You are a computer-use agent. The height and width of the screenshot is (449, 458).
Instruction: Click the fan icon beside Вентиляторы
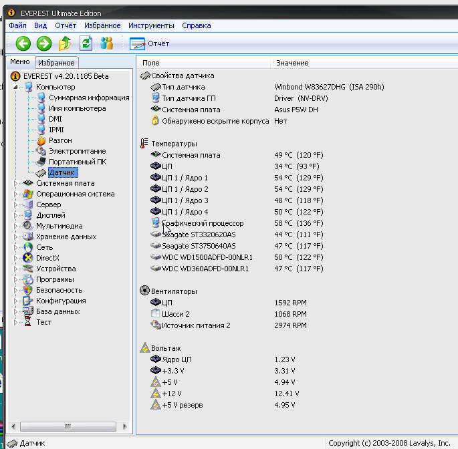pos(144,291)
